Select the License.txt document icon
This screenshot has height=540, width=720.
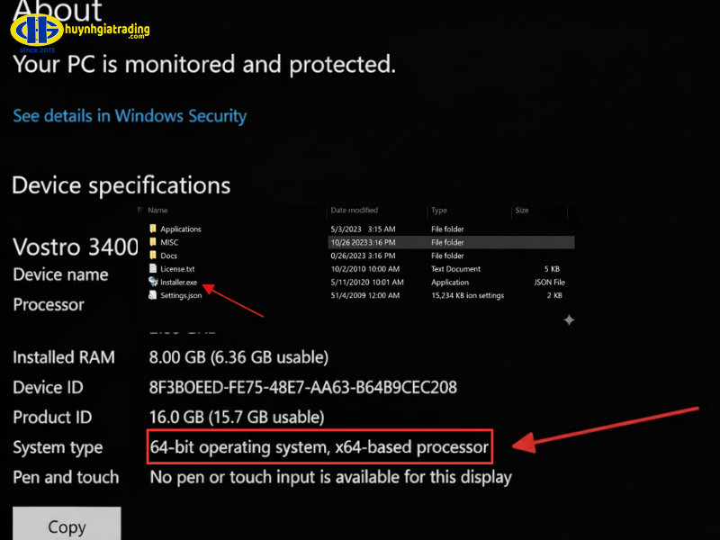tap(153, 269)
